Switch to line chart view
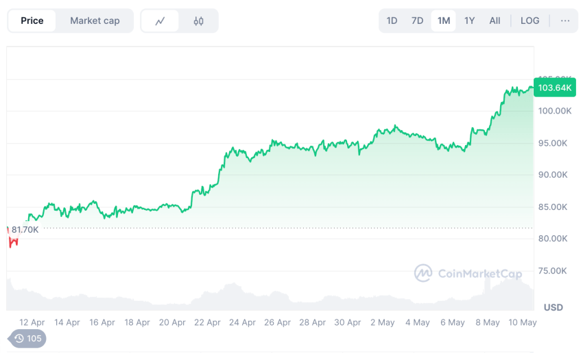 [x=160, y=21]
